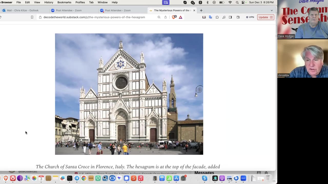Screen dimensions: 328x184
Task: Open Sonos from the Dock
Action: point(91,178)
